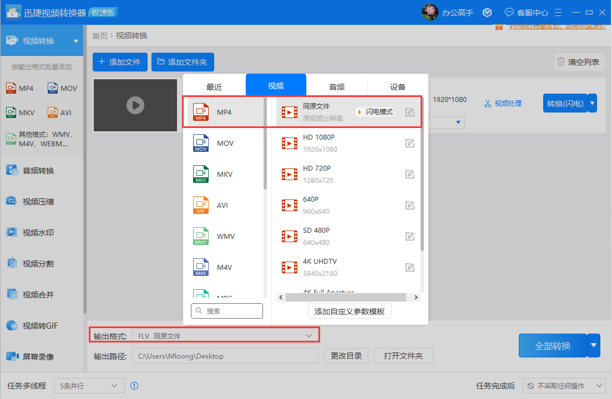Click the edit icon for HD 1080P preset
Screen dimensions: 612x399
pos(409,144)
